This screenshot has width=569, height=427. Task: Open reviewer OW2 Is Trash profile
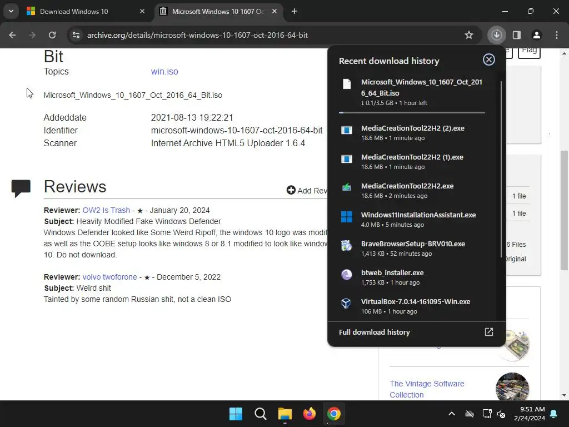click(106, 210)
